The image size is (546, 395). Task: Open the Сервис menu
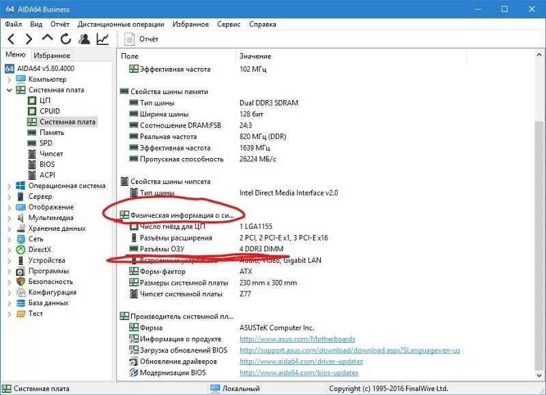click(229, 24)
